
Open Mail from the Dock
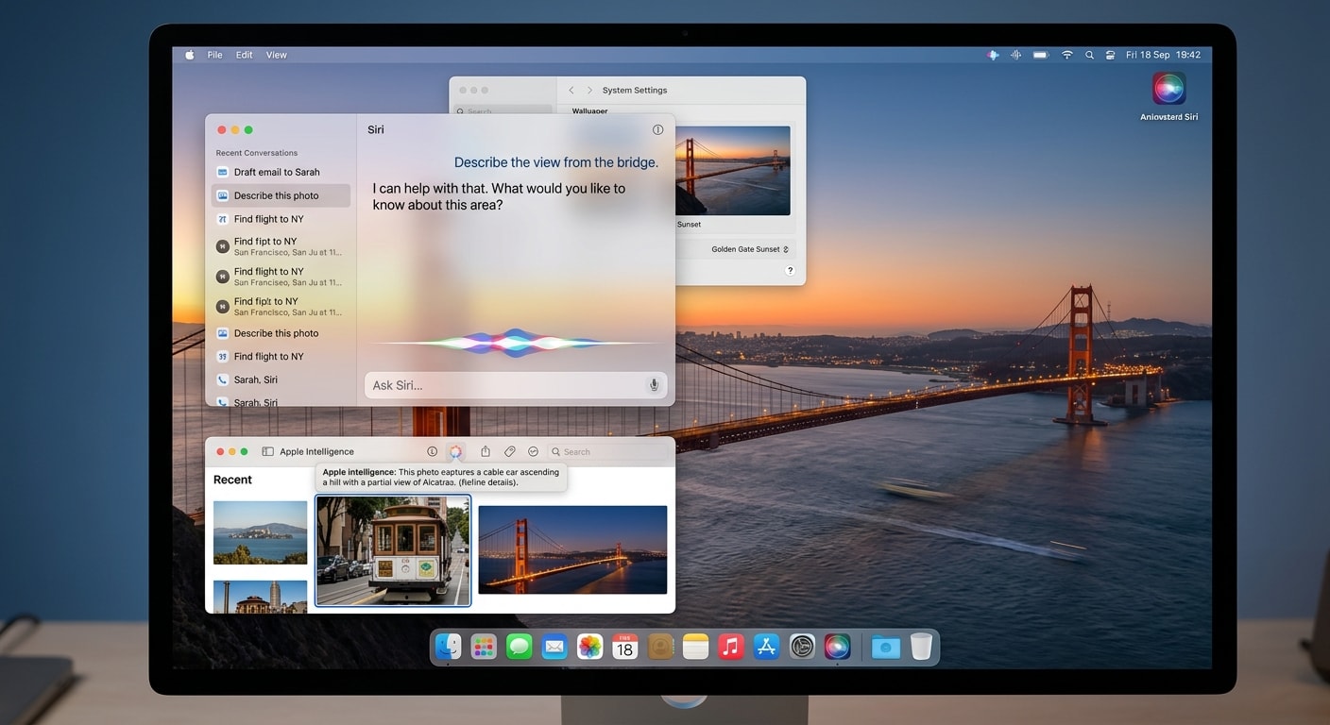click(554, 647)
